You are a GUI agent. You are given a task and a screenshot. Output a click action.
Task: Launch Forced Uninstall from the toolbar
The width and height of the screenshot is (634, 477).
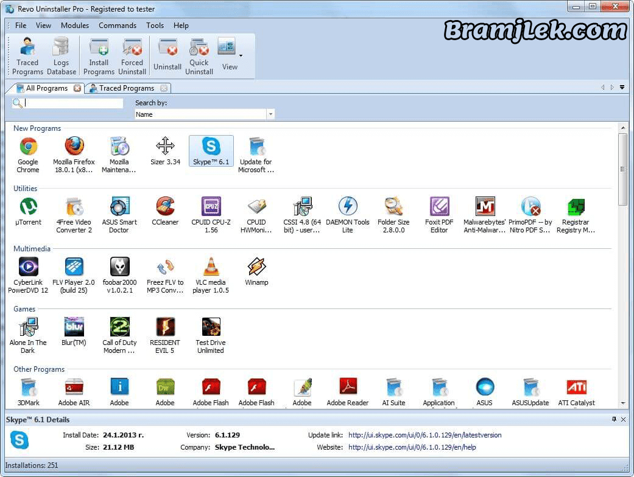tap(132, 56)
